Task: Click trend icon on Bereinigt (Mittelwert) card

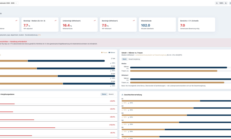Action: click(x=134, y=21)
